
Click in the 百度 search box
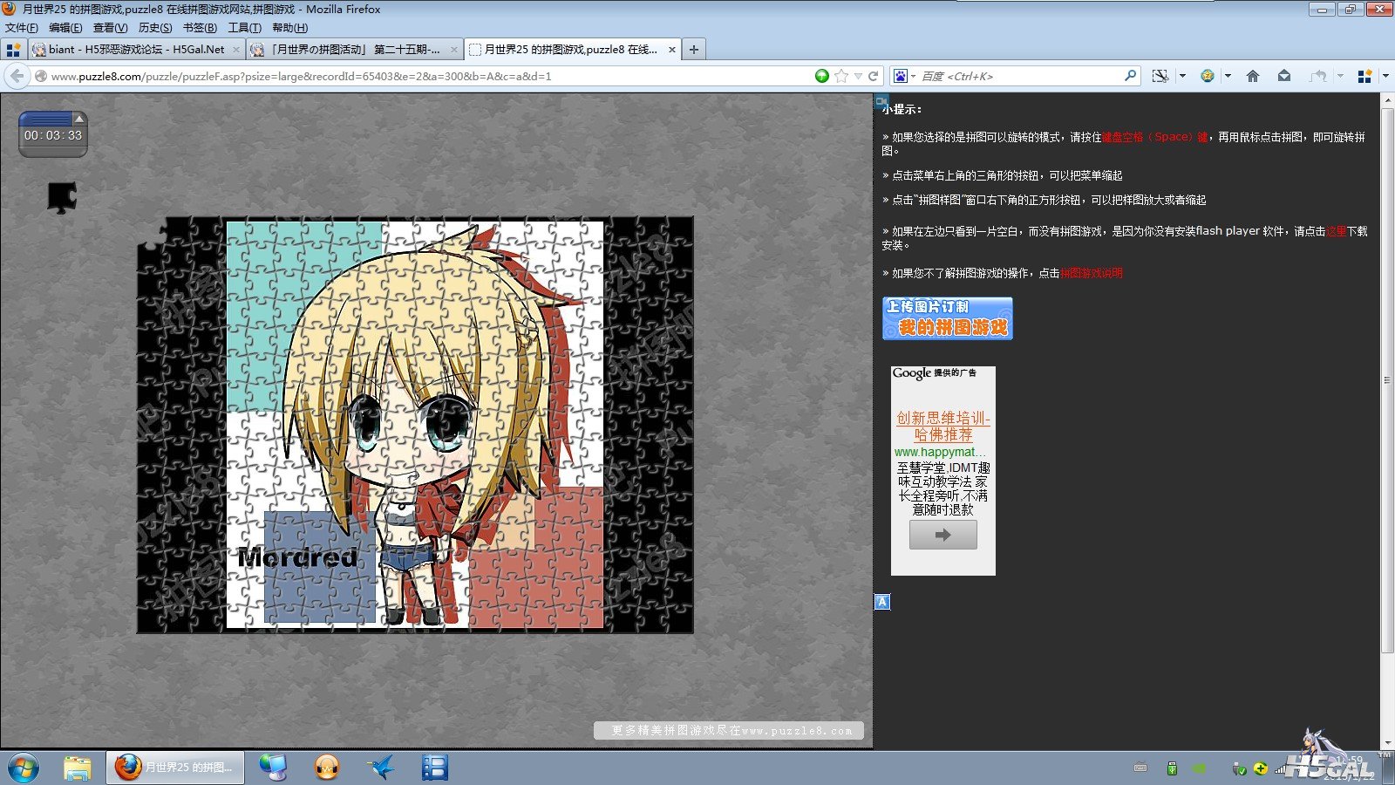pos(1020,76)
